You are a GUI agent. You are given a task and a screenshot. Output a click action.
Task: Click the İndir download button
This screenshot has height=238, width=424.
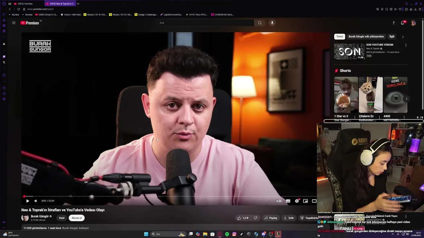[289, 218]
